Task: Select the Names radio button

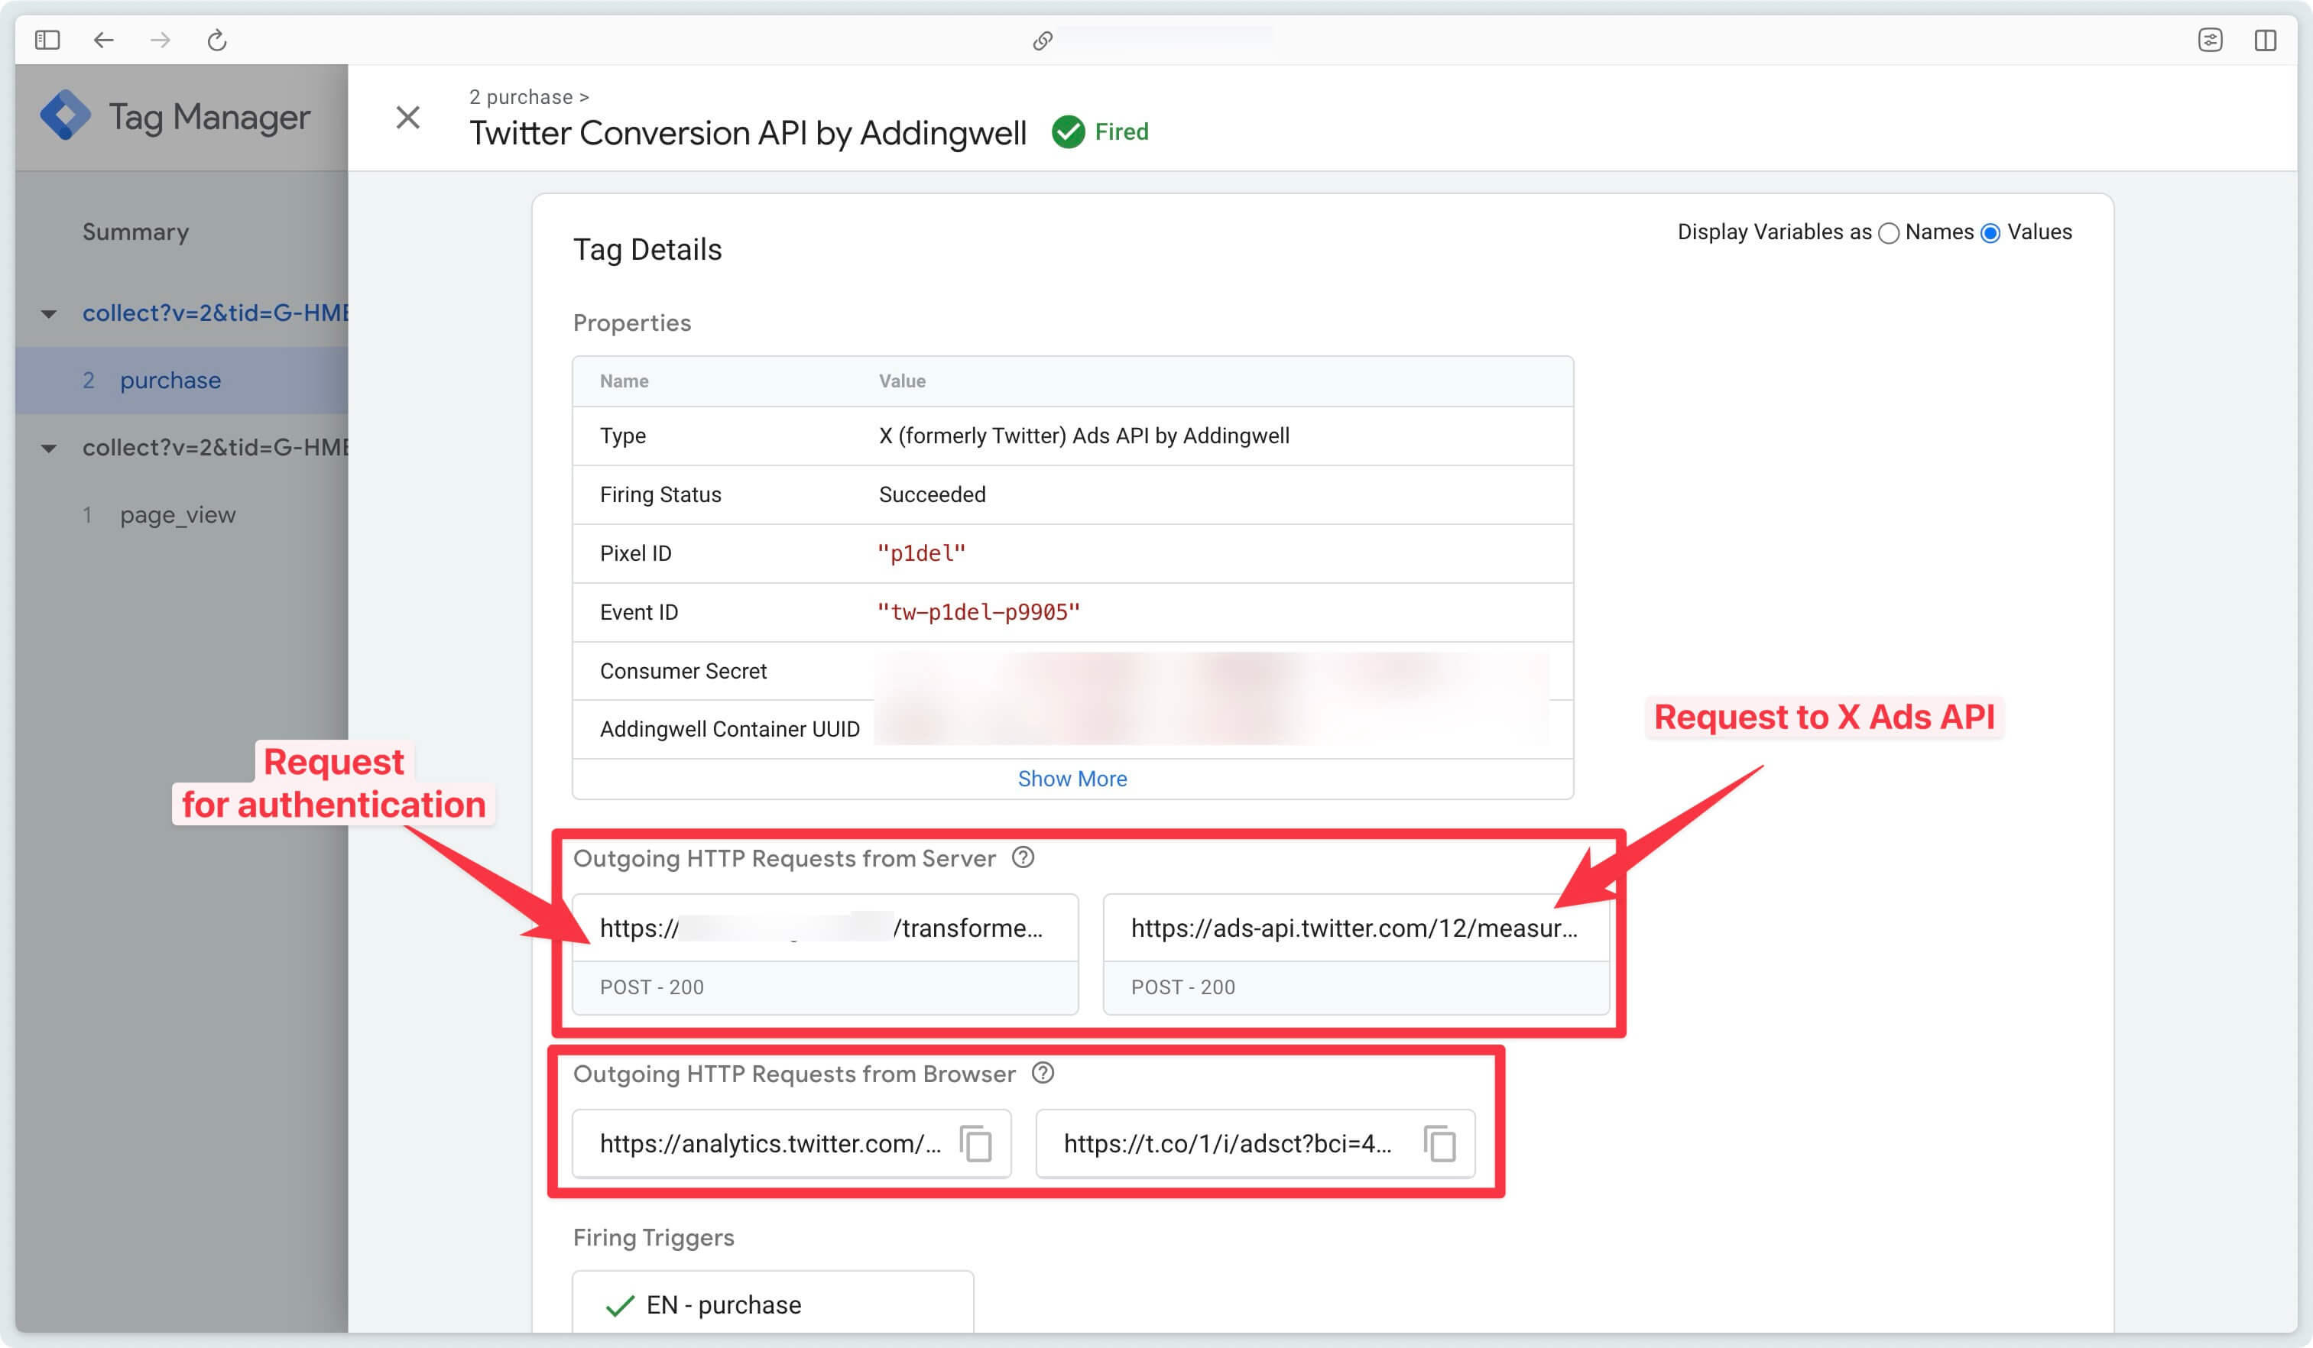Action: click(x=1888, y=233)
